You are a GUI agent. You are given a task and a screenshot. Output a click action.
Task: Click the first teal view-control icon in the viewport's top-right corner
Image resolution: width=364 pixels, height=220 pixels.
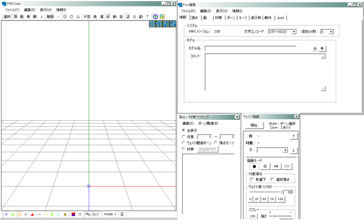pos(152,24)
